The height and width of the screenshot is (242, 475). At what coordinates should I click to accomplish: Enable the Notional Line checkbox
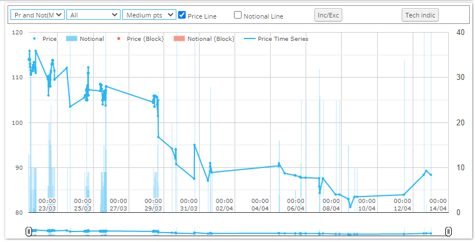238,15
